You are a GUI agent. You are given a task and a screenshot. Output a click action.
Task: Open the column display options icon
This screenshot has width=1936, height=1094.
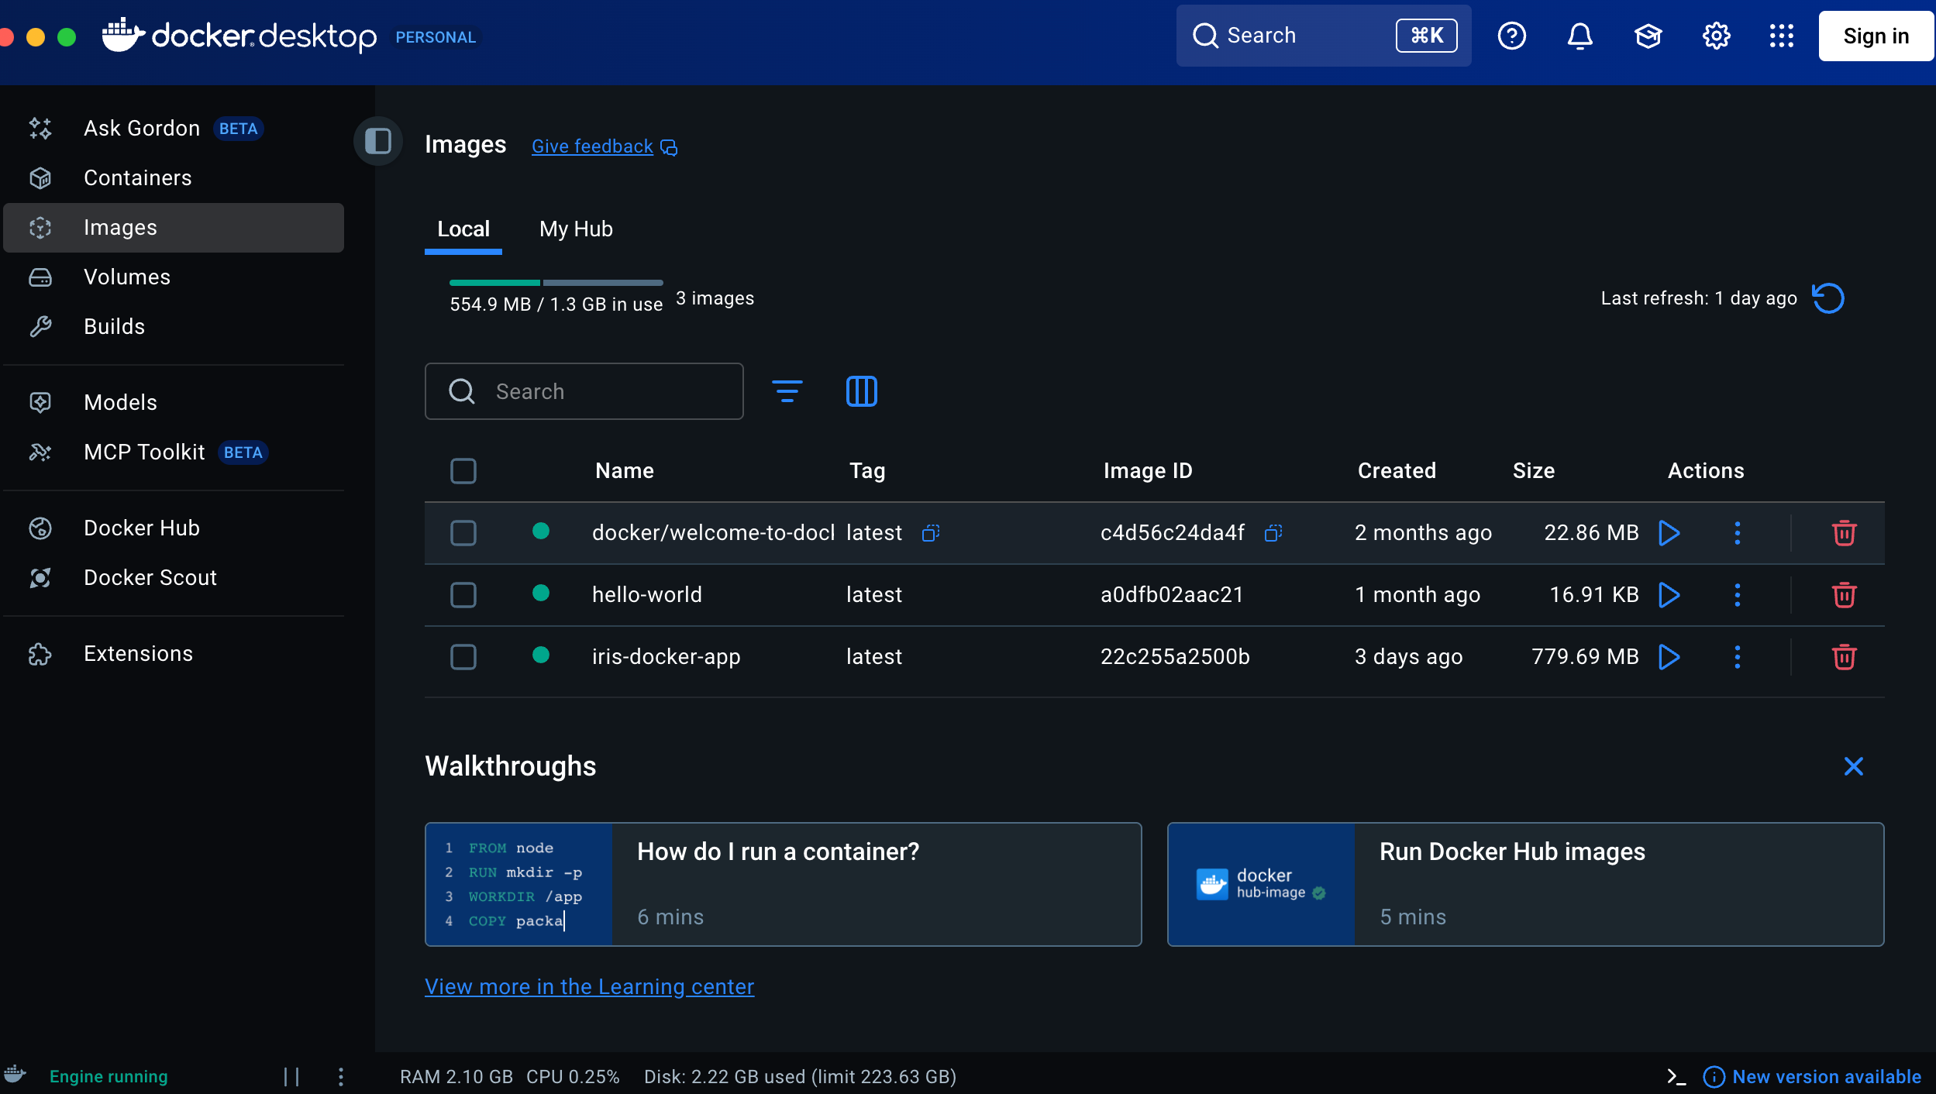(861, 391)
